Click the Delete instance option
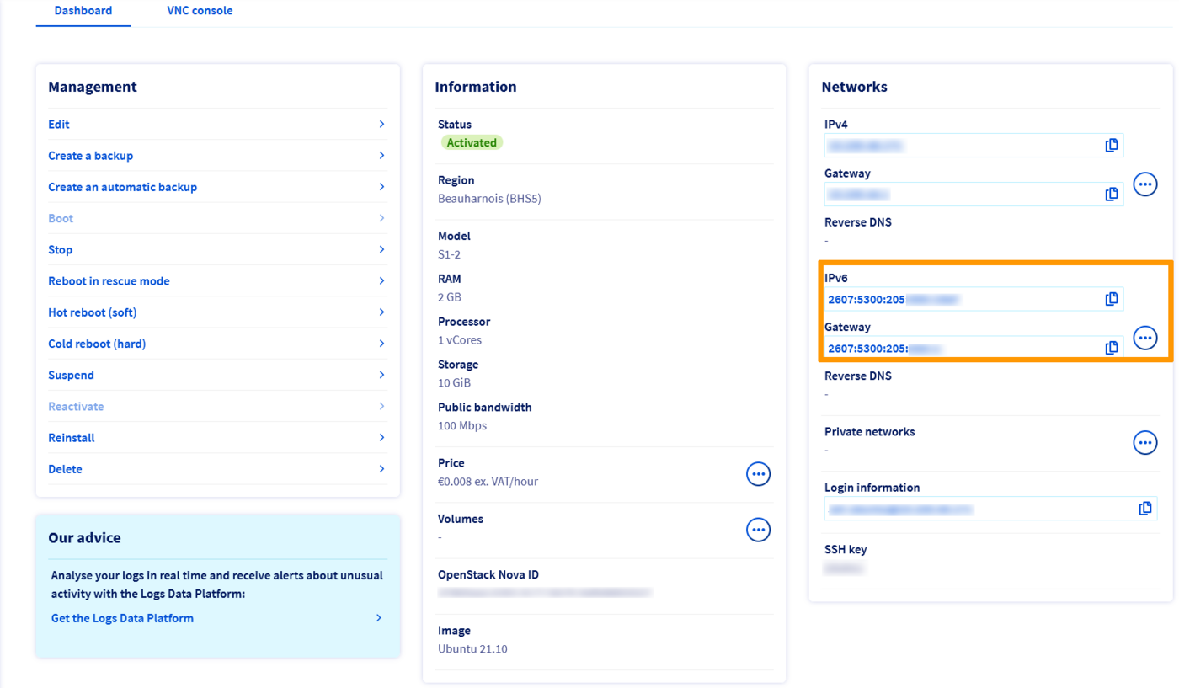 point(65,469)
